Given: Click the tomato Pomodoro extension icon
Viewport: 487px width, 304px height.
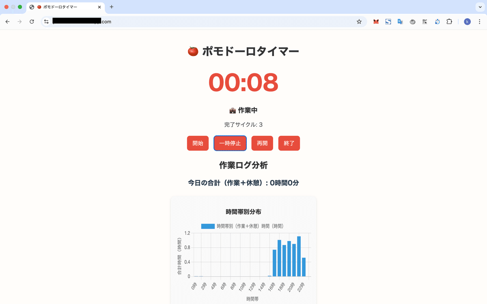Looking at the screenshot, I should pos(412,21).
